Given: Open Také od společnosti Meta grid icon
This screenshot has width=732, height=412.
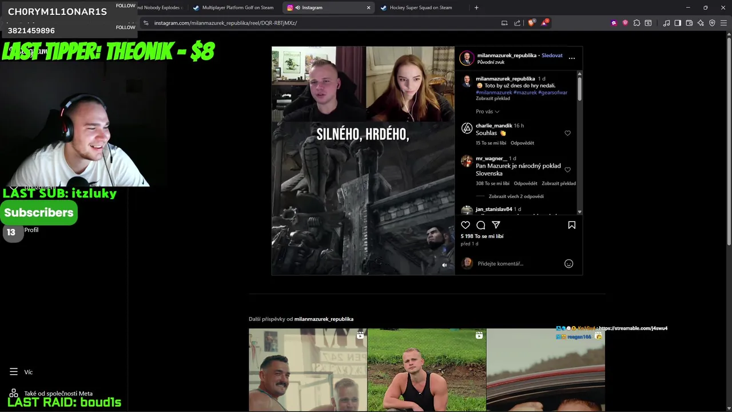Looking at the screenshot, I should pos(14,394).
